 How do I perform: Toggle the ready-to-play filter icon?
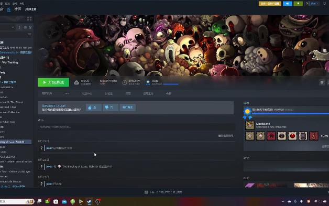tap(30, 27)
